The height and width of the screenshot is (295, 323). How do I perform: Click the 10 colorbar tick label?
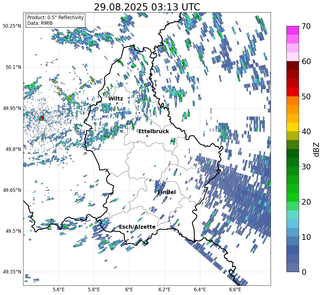coord(306,237)
